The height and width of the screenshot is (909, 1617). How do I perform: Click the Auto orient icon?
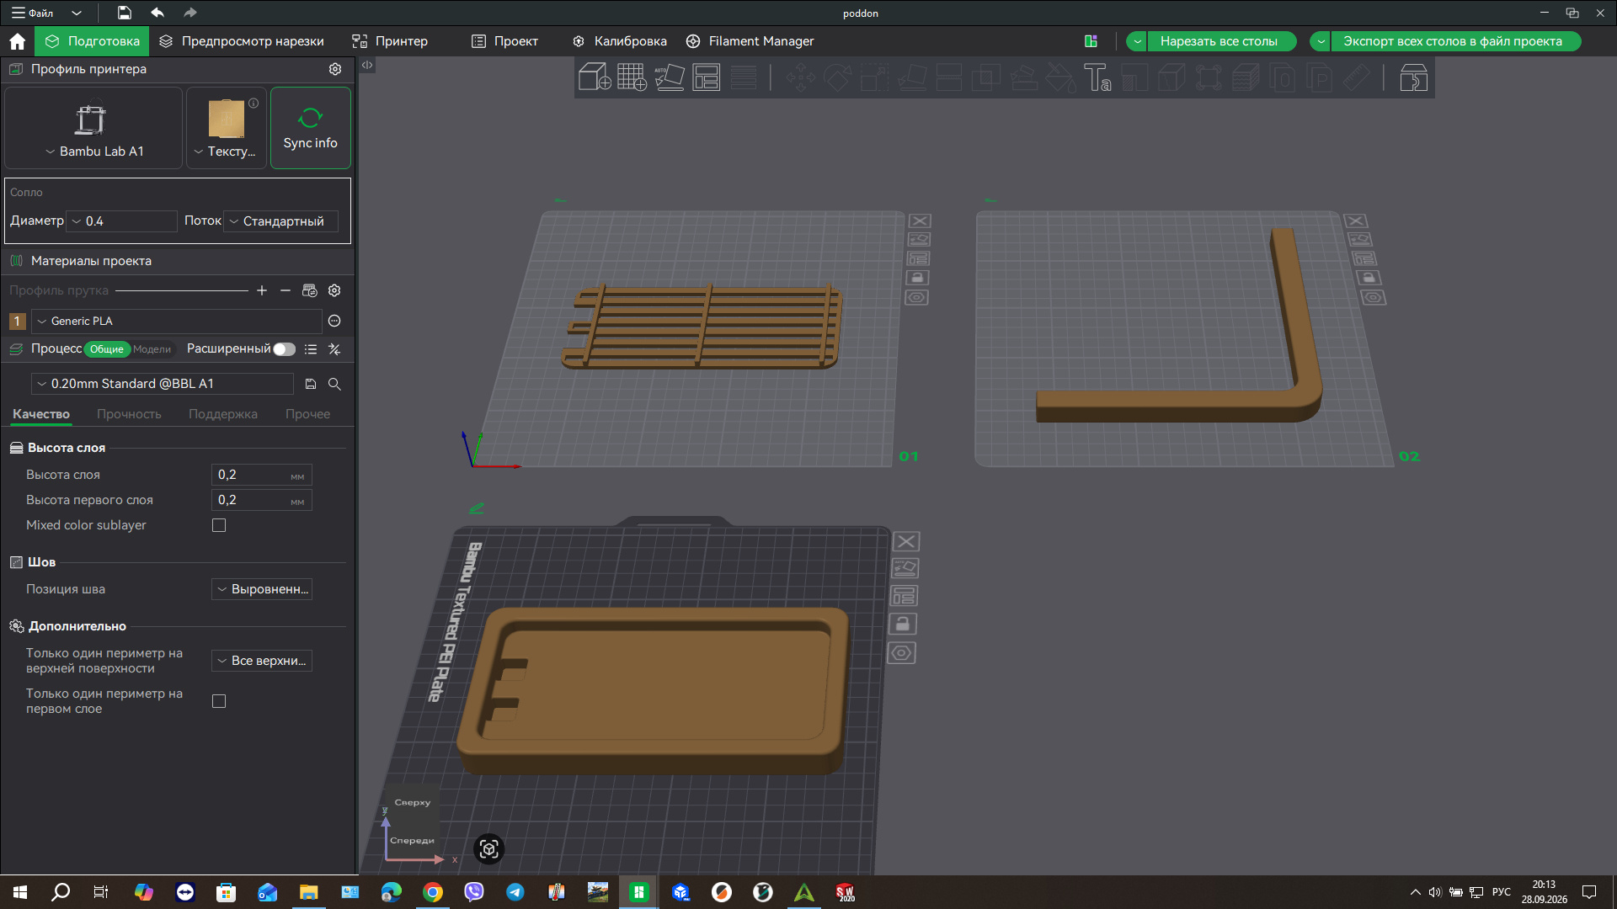tap(670, 77)
